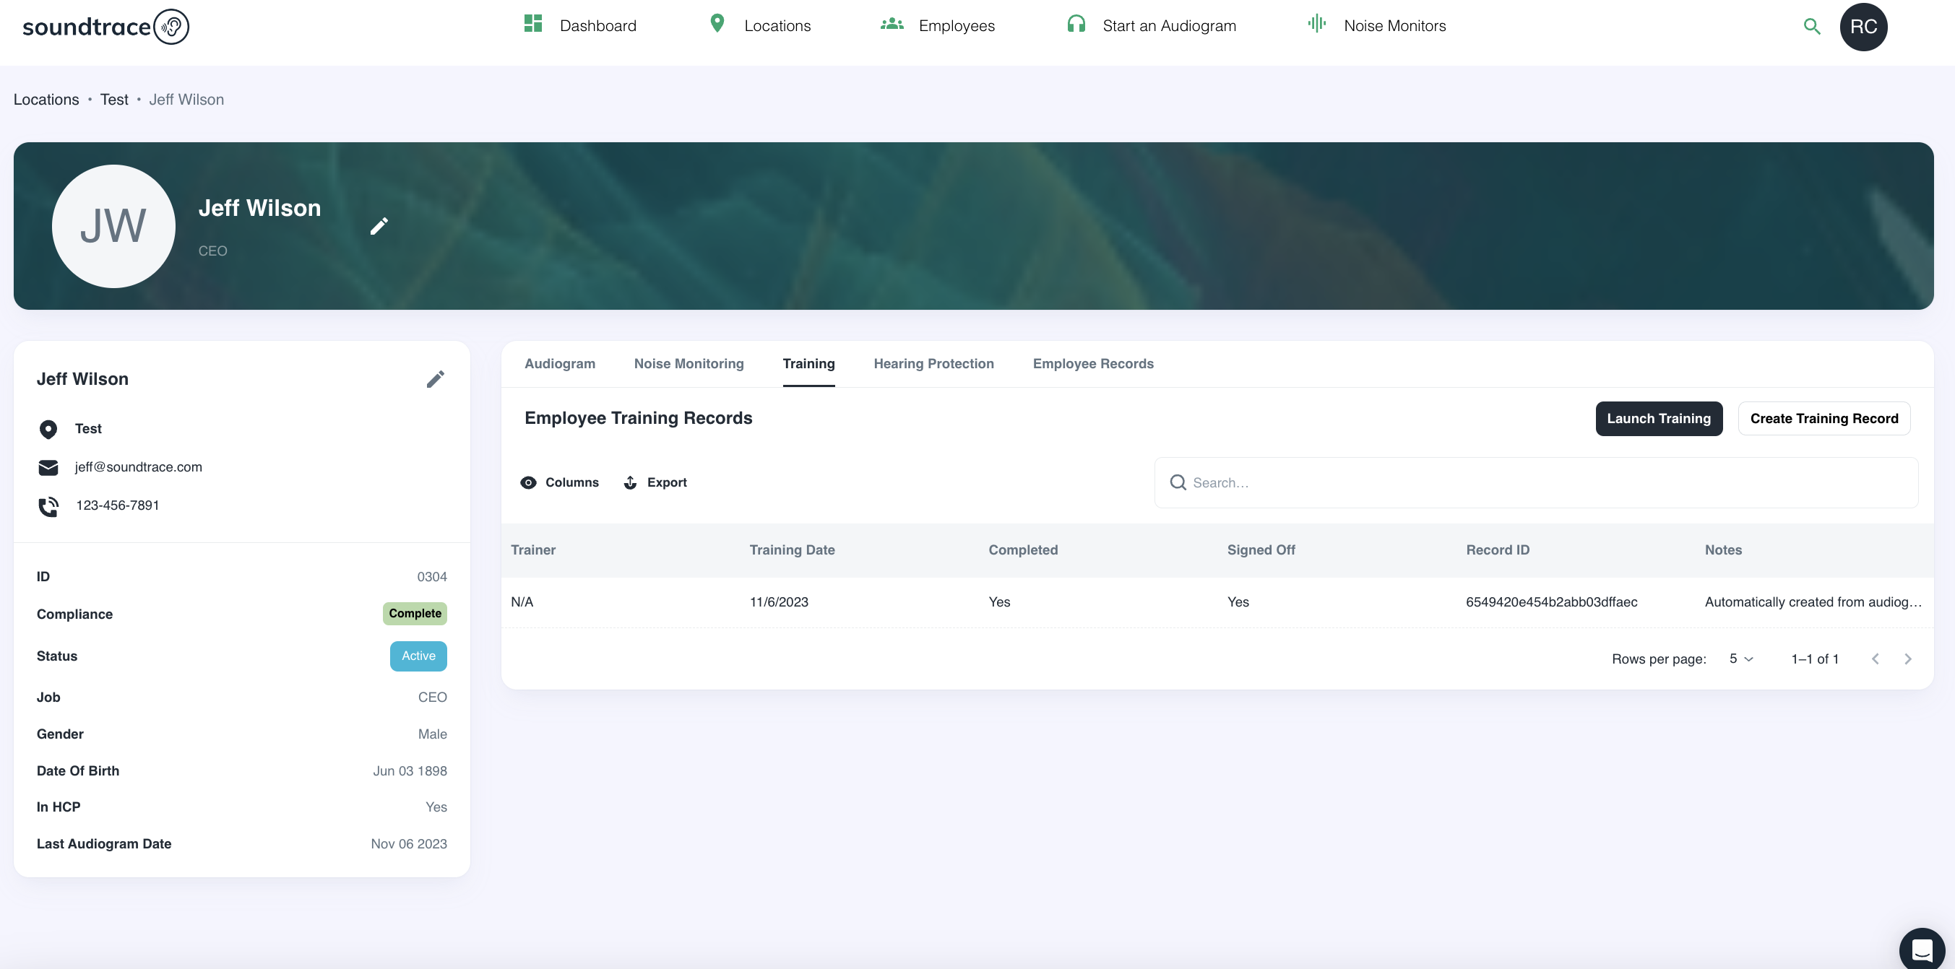
Task: Click the headphones icon for Start an Audiogram
Action: (1076, 24)
